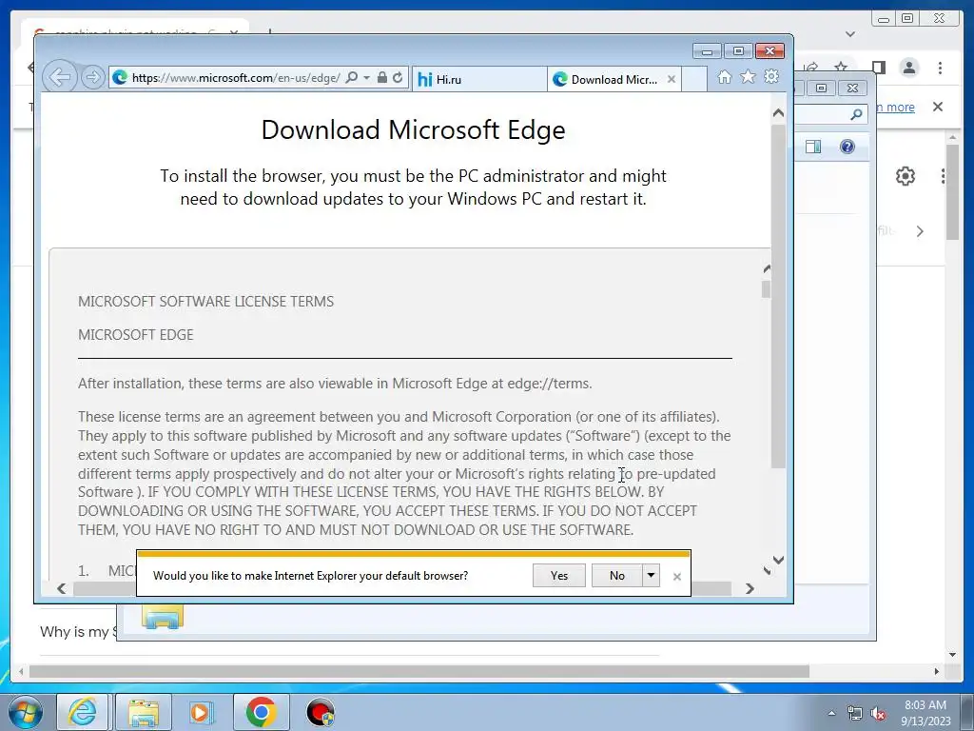The image size is (974, 731).
Task: Close the Download Microsoft Edge tab
Action: tap(671, 79)
